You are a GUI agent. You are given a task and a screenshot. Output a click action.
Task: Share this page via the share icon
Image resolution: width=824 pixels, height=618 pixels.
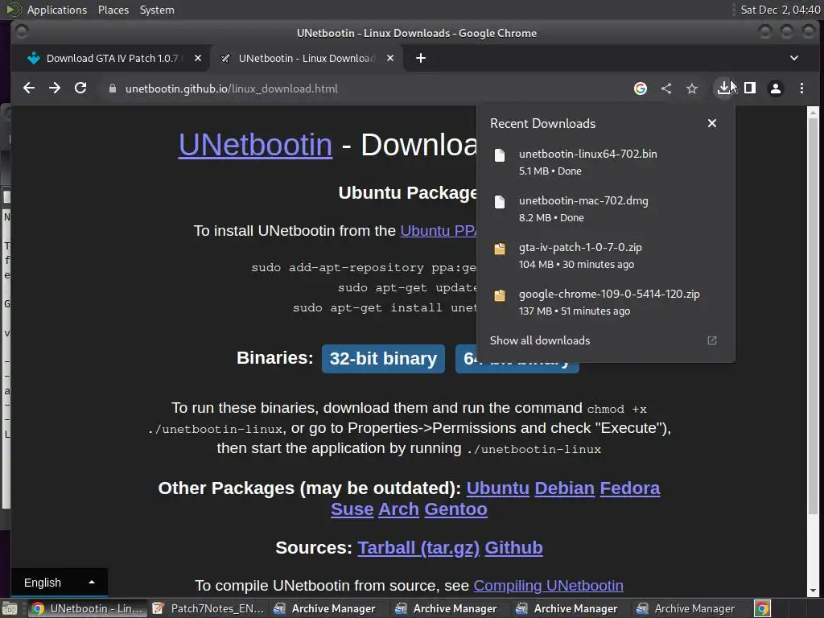pyautogui.click(x=665, y=89)
